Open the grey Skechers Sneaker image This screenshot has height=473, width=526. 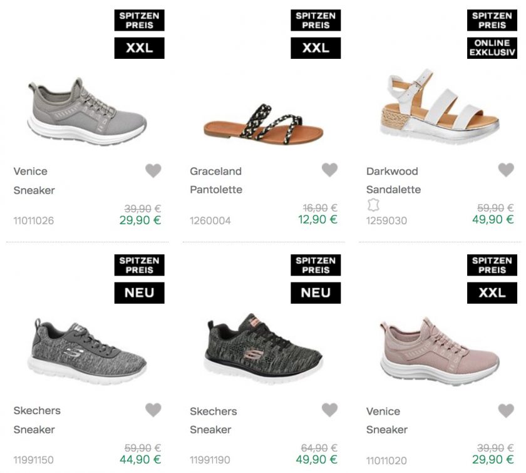point(87,352)
